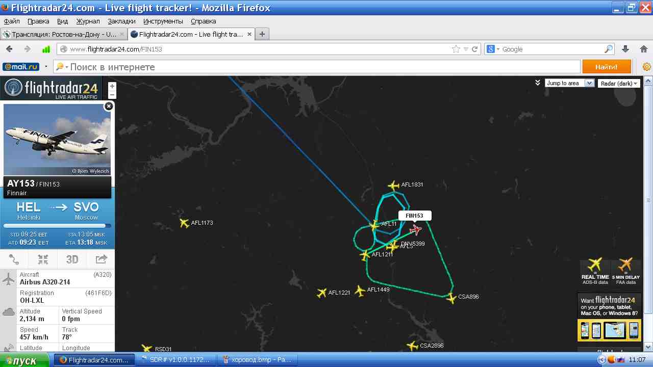Click the HEL Helsinki origin airport
Viewport: 653px width, 367px height.
(29, 210)
